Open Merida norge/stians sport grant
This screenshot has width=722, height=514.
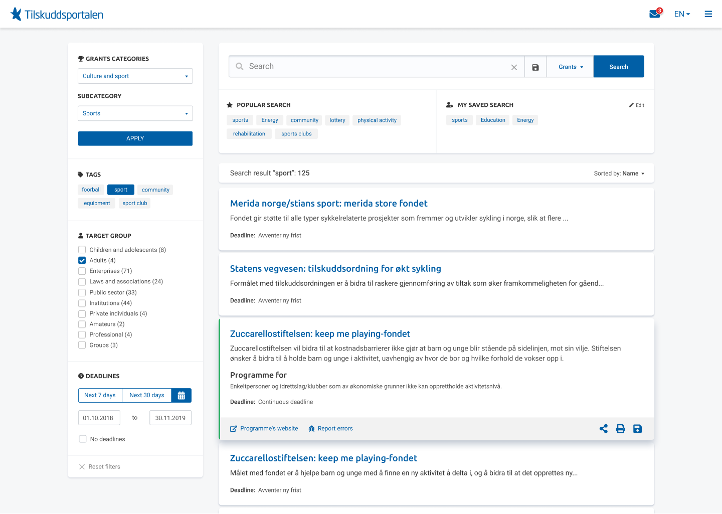tap(329, 204)
